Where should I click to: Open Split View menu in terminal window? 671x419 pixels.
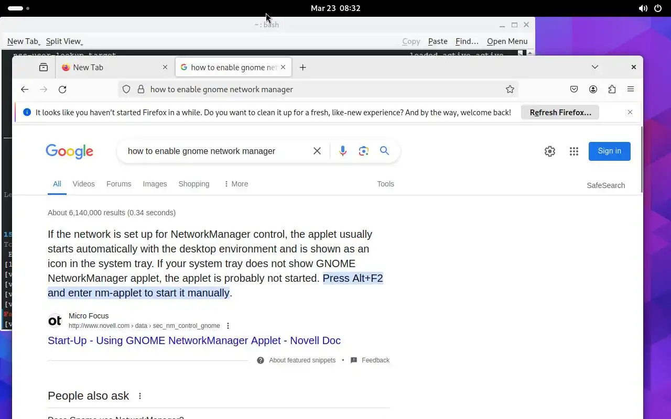coord(64,41)
